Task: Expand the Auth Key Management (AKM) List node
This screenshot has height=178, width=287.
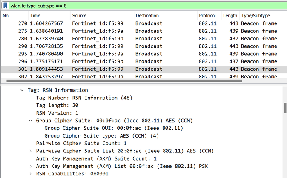Action: pos(30,166)
